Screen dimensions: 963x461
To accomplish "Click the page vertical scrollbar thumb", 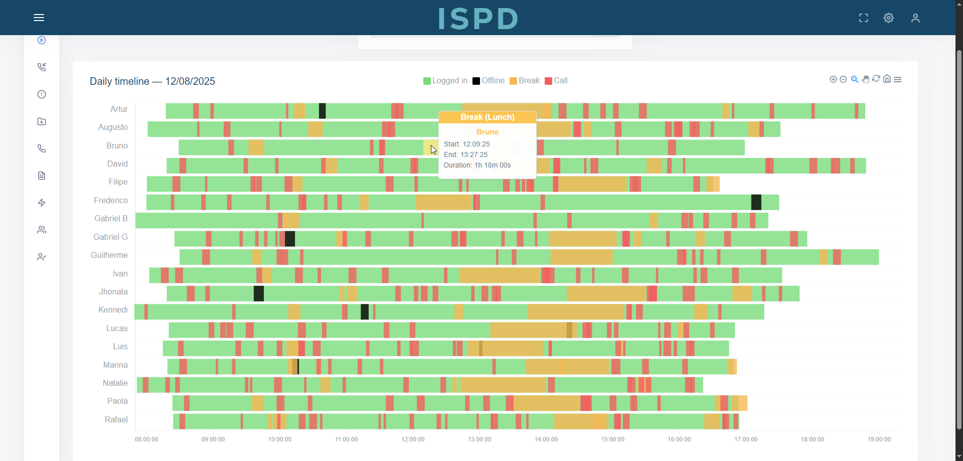I will (x=959, y=239).
